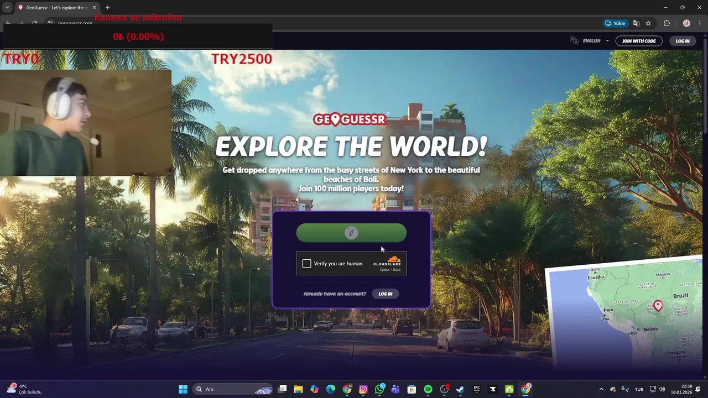Open the Windows Start menu
The image size is (708, 398).
point(183,389)
